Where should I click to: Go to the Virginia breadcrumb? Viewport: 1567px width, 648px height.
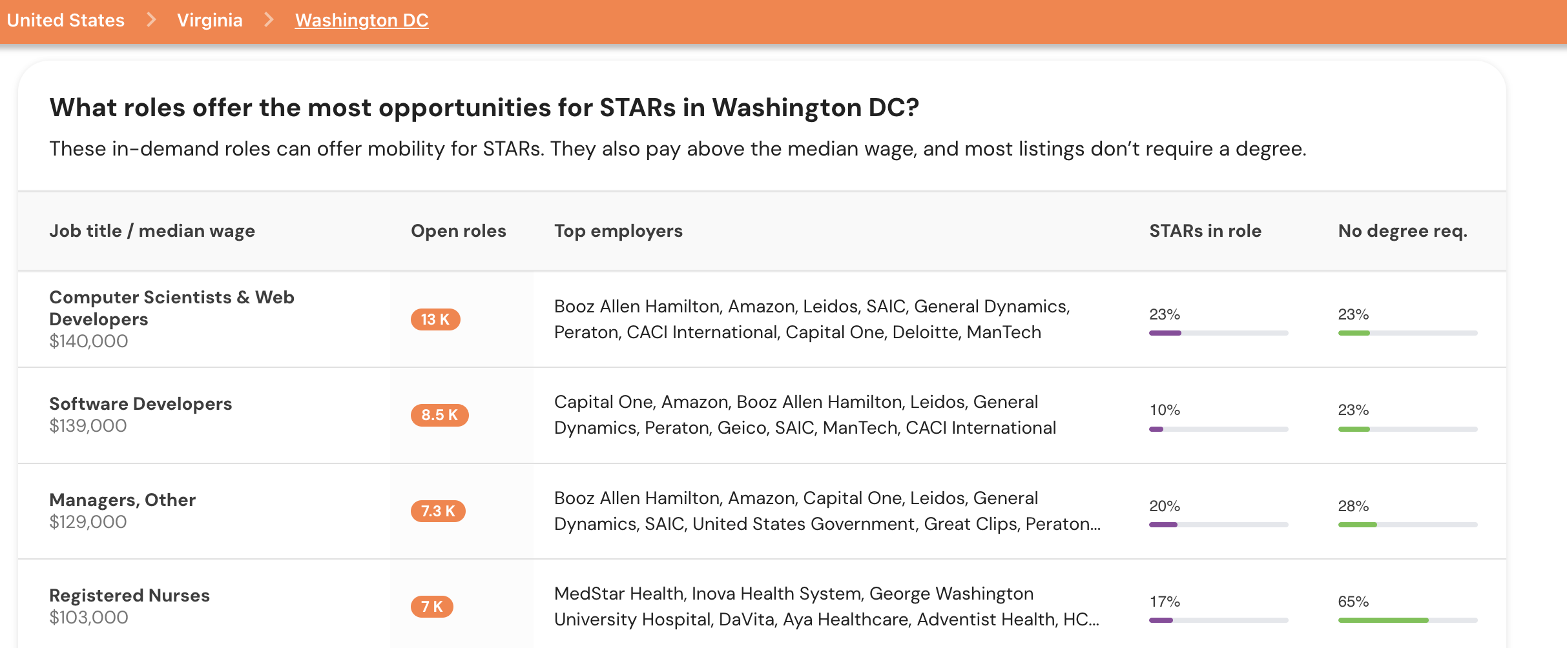click(x=210, y=20)
